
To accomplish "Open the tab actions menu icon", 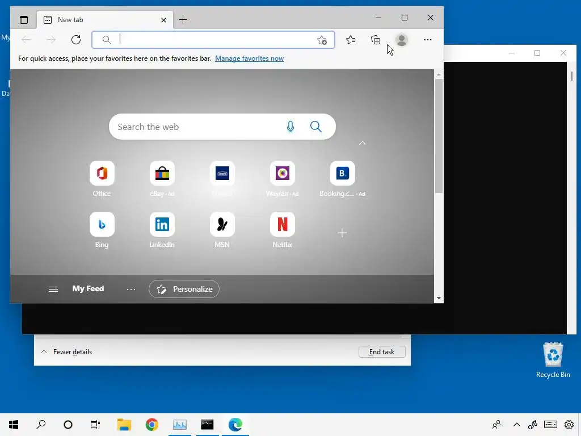I will [x=24, y=20].
